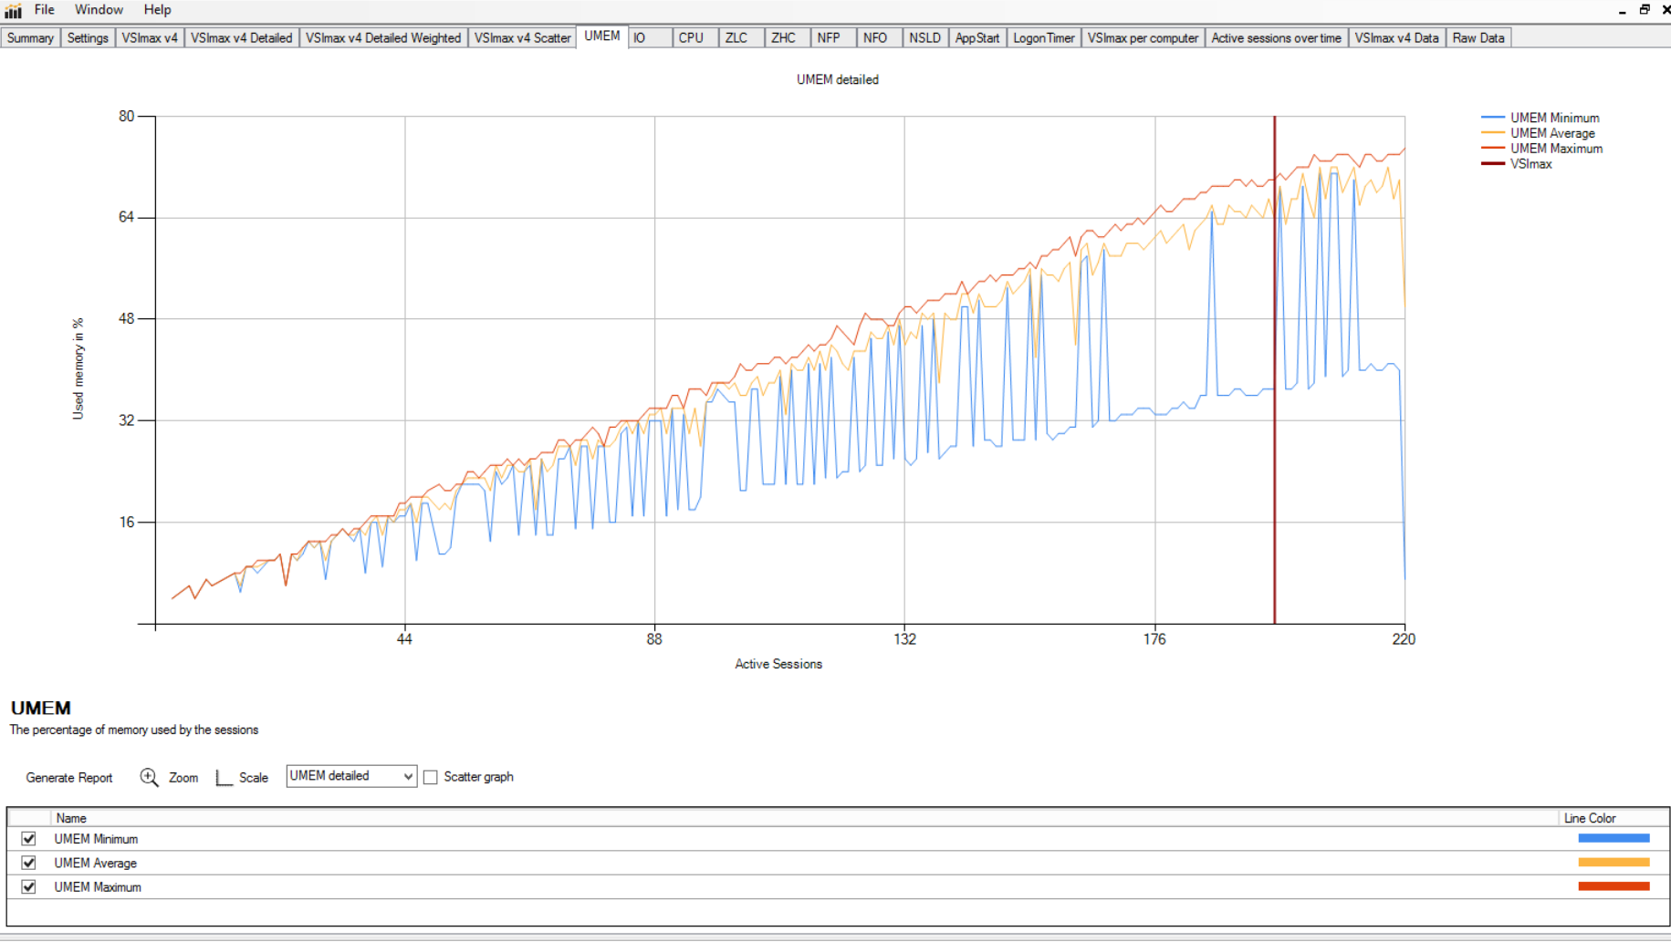The width and height of the screenshot is (1671, 942).
Task: Enable the Scatter graph checkbox
Action: point(431,777)
